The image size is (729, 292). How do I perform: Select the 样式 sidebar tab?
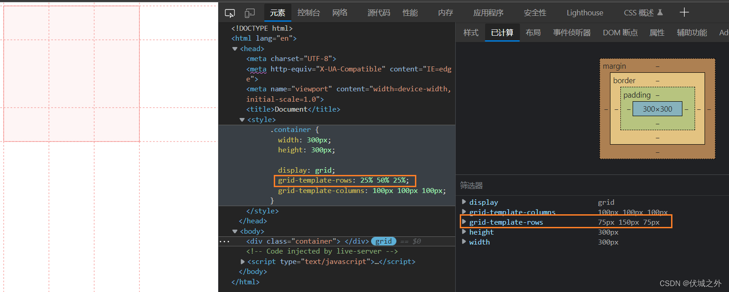(471, 33)
